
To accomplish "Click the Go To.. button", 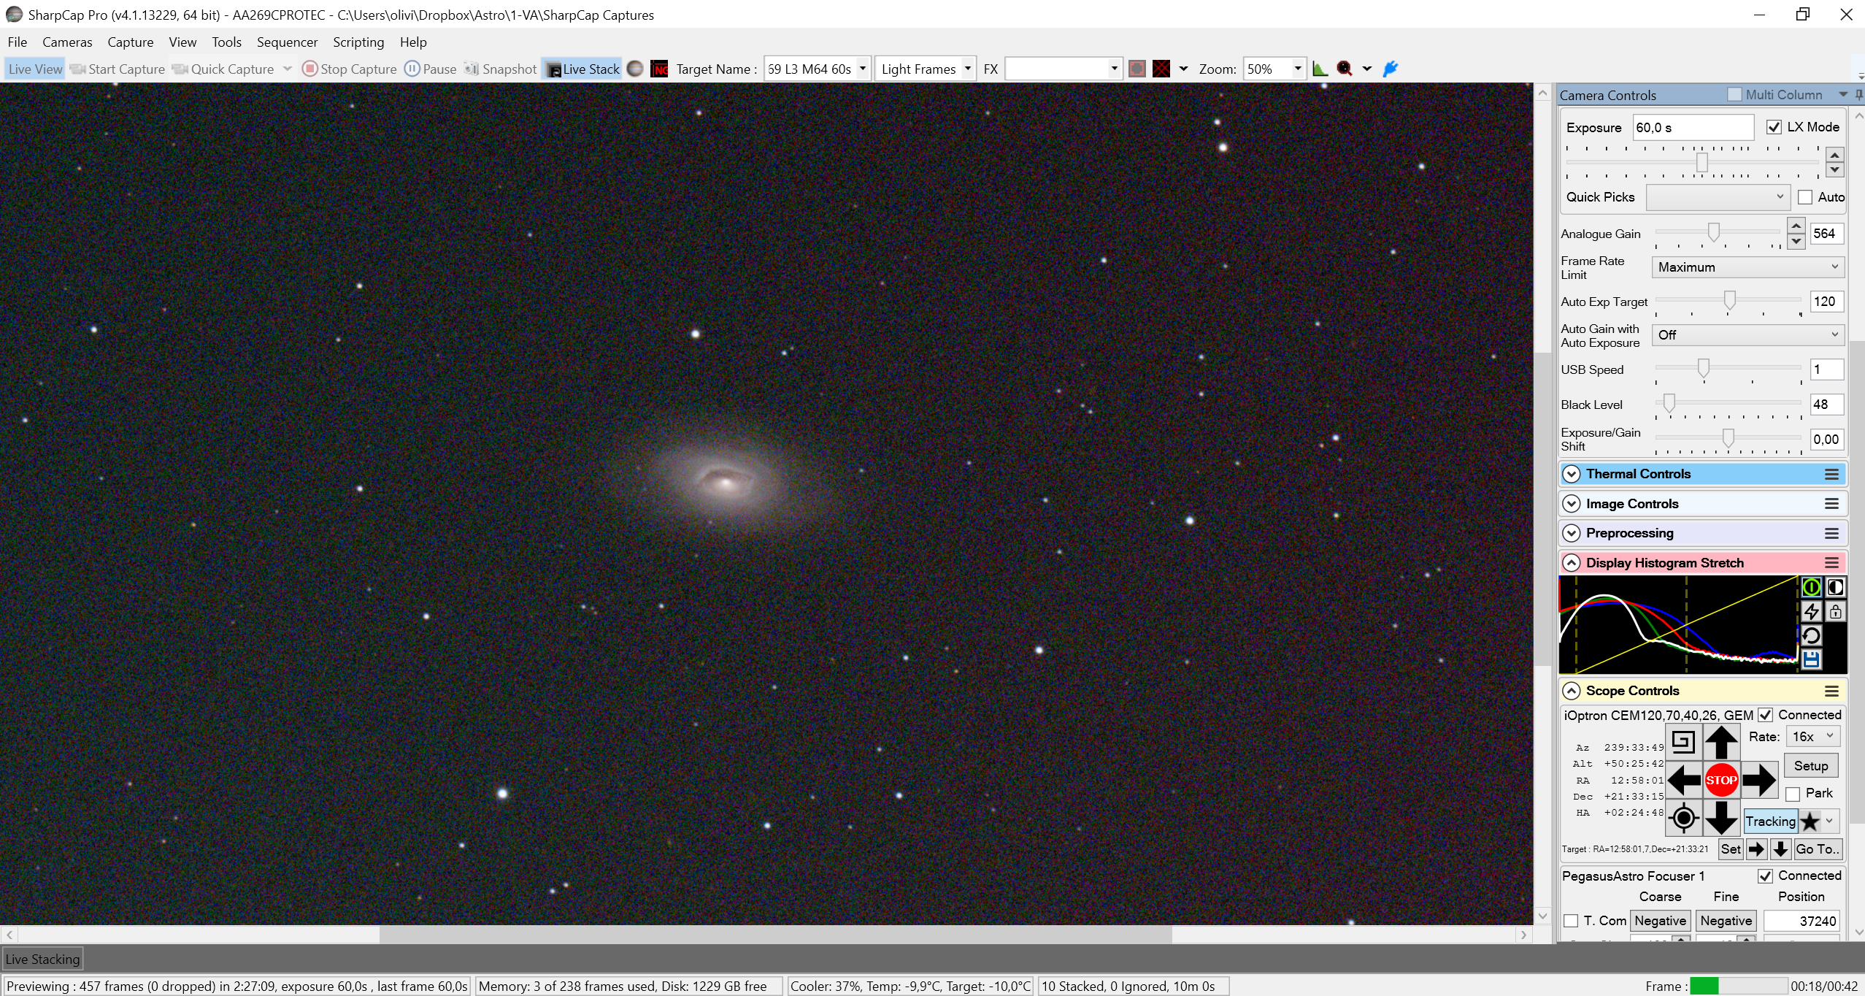I will coord(1818,848).
